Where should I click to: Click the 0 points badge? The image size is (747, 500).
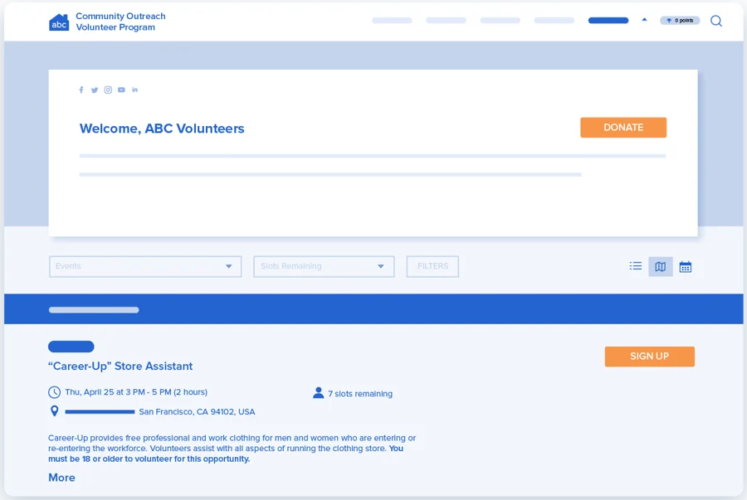pos(680,20)
